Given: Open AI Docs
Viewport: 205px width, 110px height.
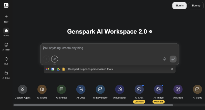Looking at the screenshot, I should coord(81,92).
